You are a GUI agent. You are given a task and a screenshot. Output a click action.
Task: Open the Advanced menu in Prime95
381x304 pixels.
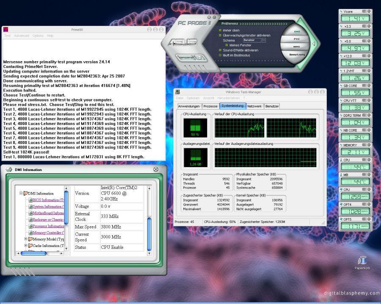pyautogui.click(x=22, y=35)
